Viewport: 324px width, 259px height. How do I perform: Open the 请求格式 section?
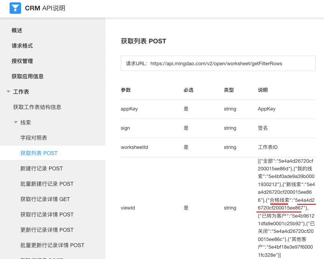point(22,46)
